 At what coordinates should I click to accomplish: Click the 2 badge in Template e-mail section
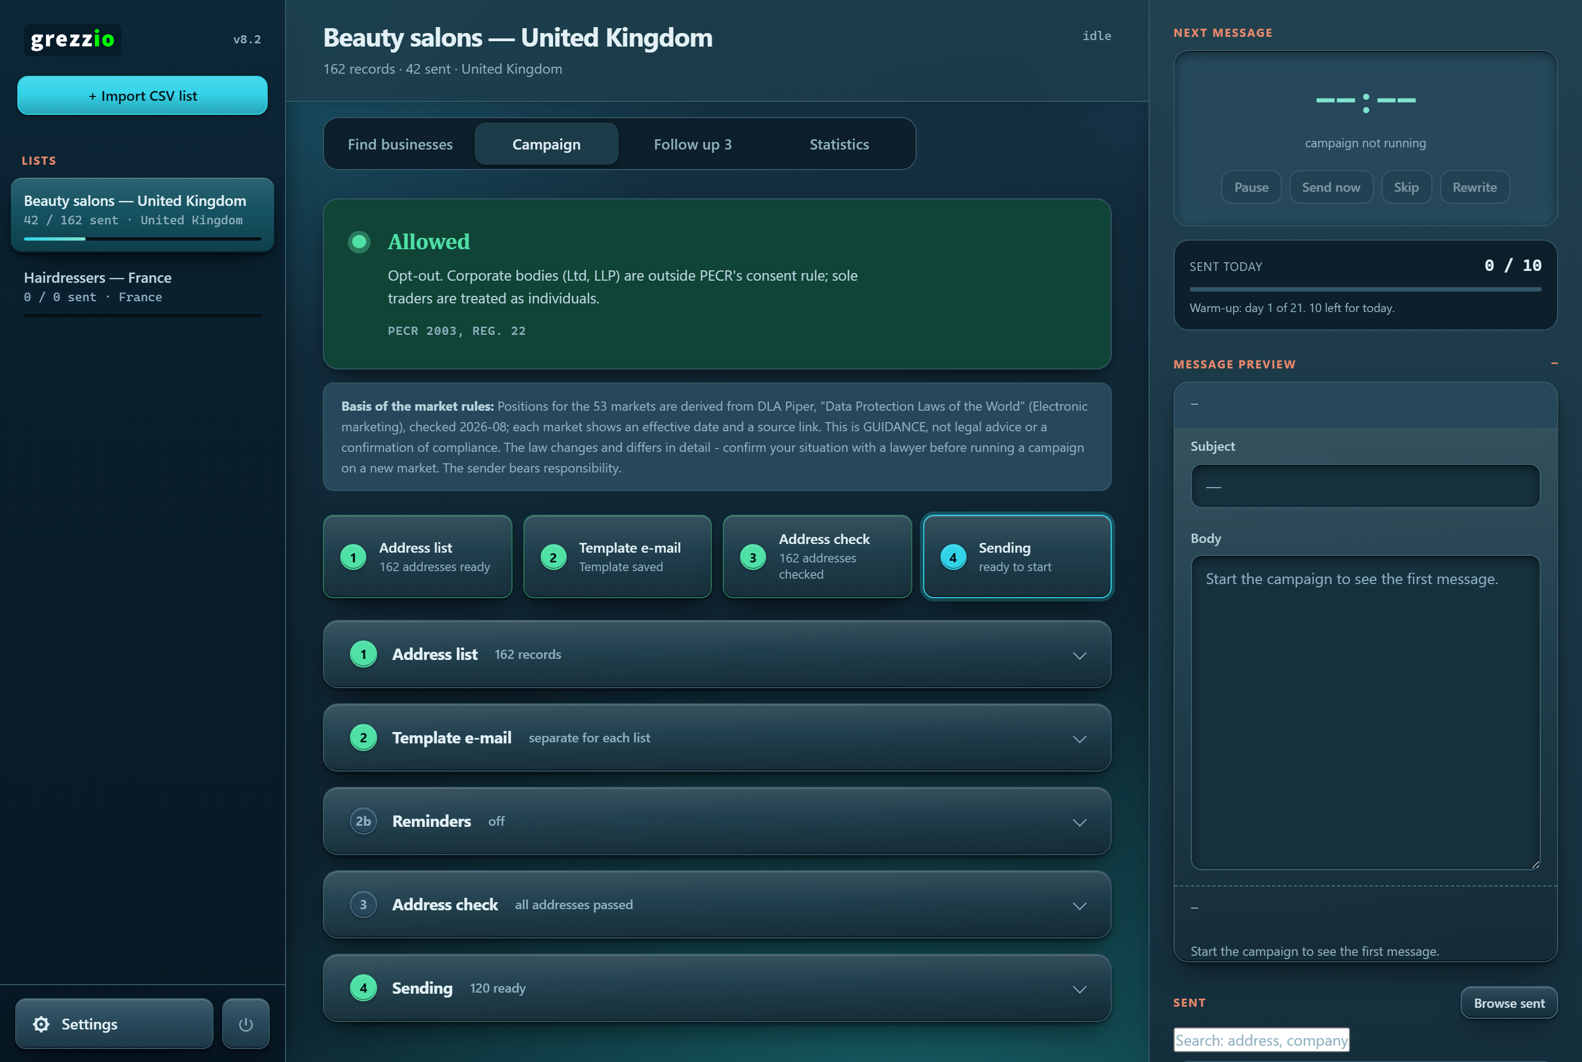(364, 737)
